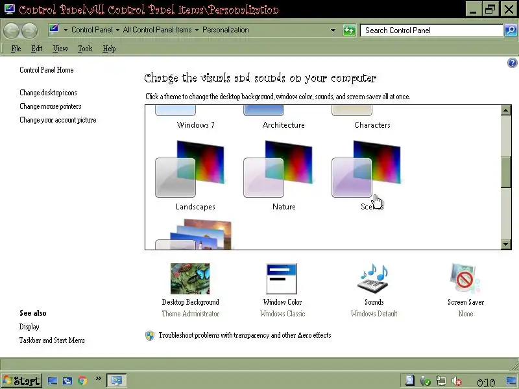This screenshot has width=519, height=389.
Task: Open the Help menu
Action: (x=109, y=49)
